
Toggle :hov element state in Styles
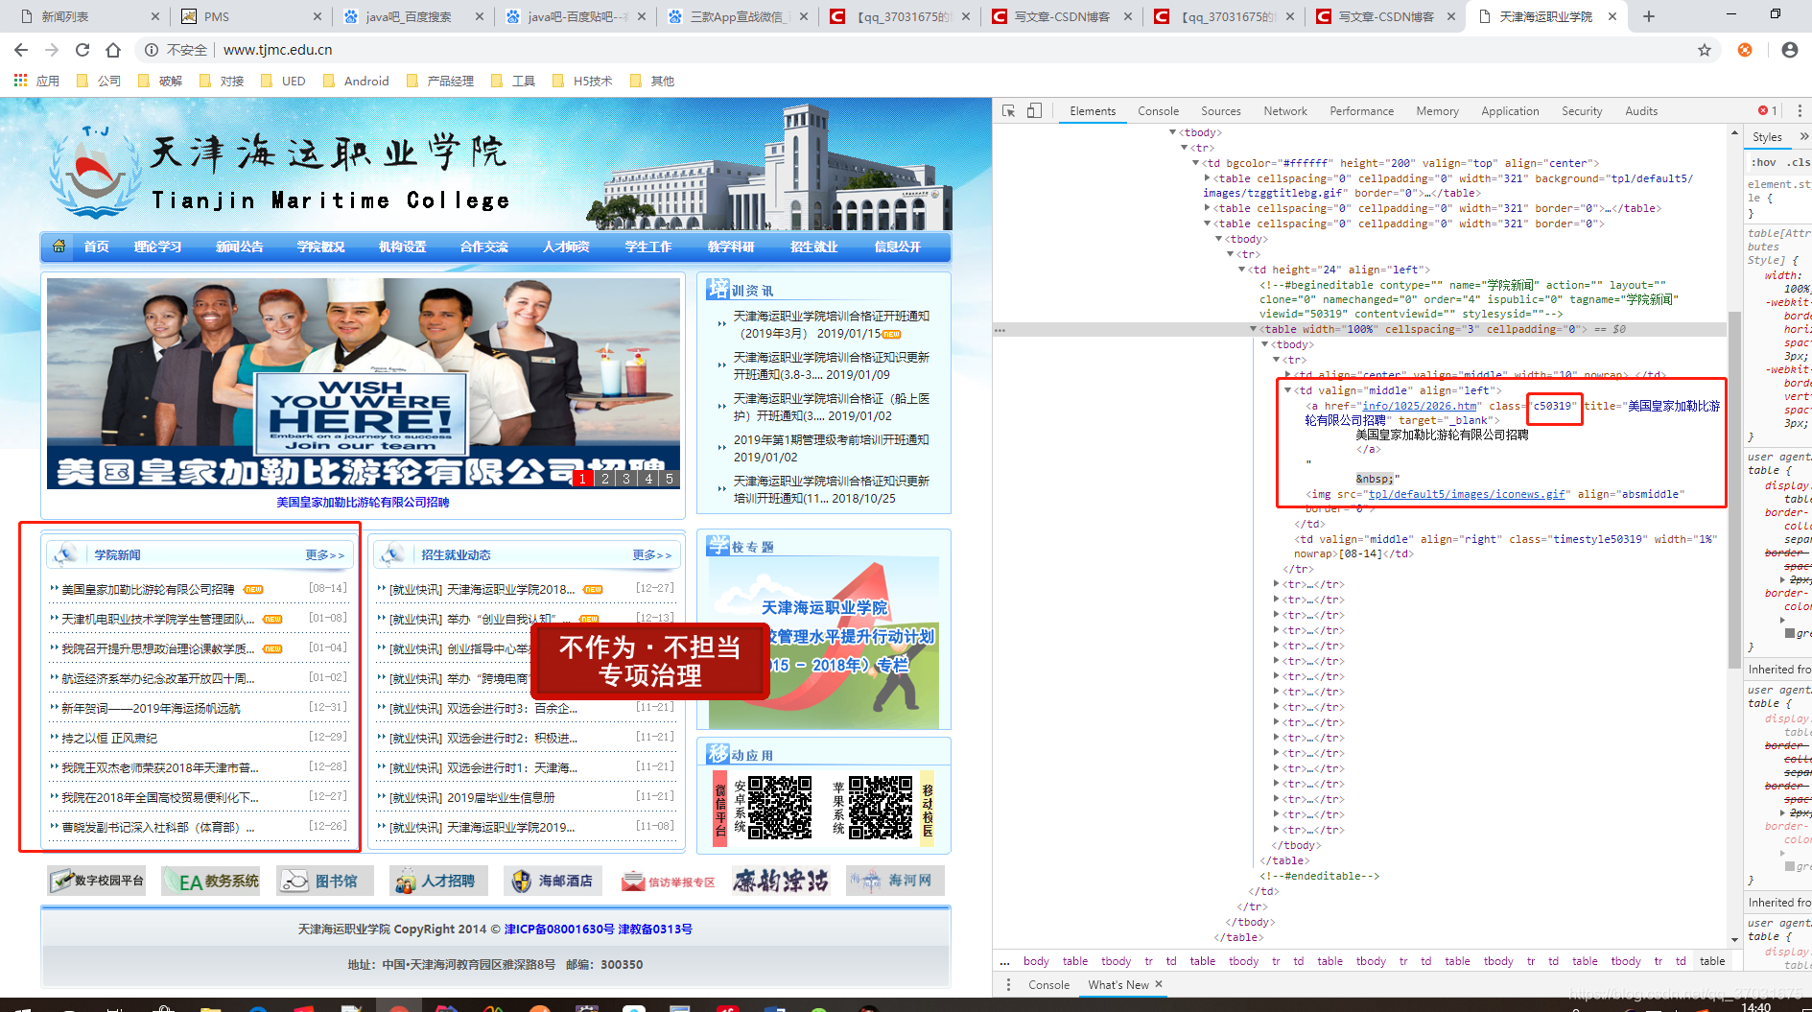tap(1764, 162)
